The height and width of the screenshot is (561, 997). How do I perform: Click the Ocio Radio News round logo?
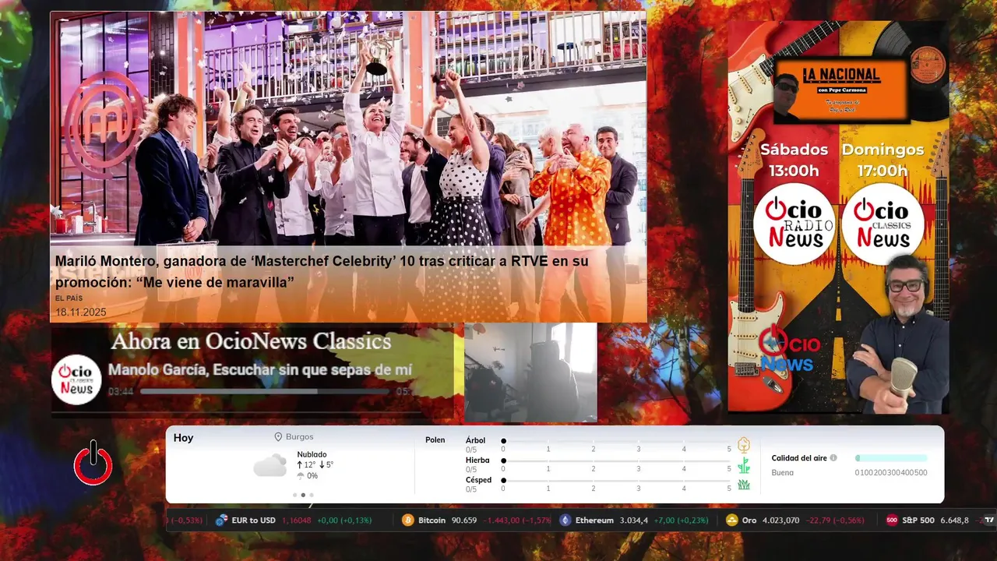(x=794, y=224)
